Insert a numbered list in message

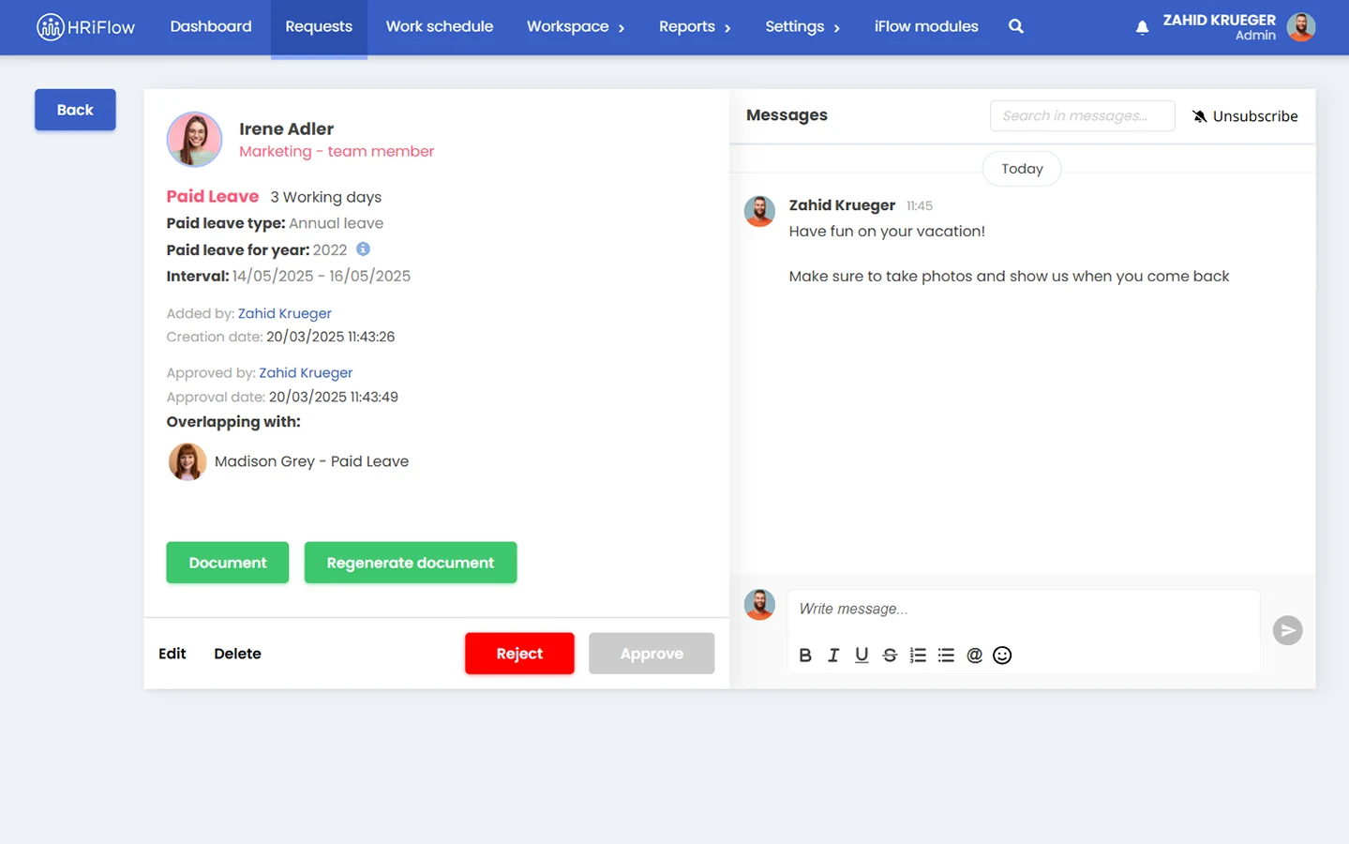918,656
